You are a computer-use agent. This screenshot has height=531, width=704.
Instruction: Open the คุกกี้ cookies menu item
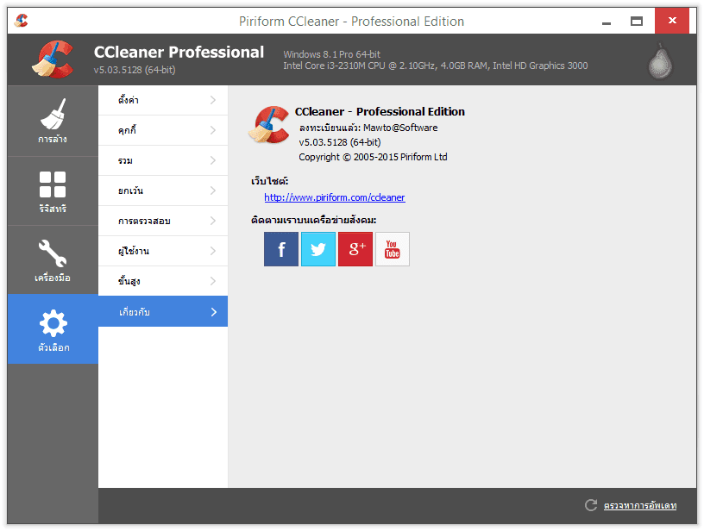(163, 130)
